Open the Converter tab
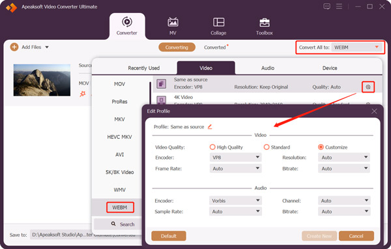 (127, 26)
